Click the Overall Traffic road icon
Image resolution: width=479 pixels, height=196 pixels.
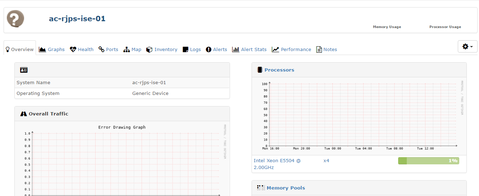click(24, 114)
